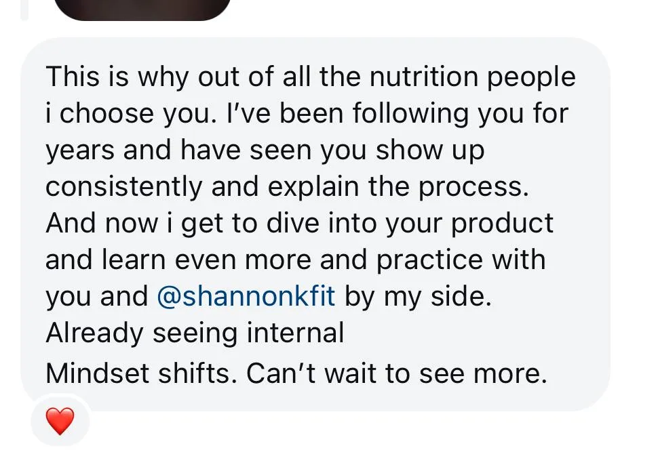Click the word 'consistently' in the message
Viewport: 658px width, 469px height.
[123, 187]
